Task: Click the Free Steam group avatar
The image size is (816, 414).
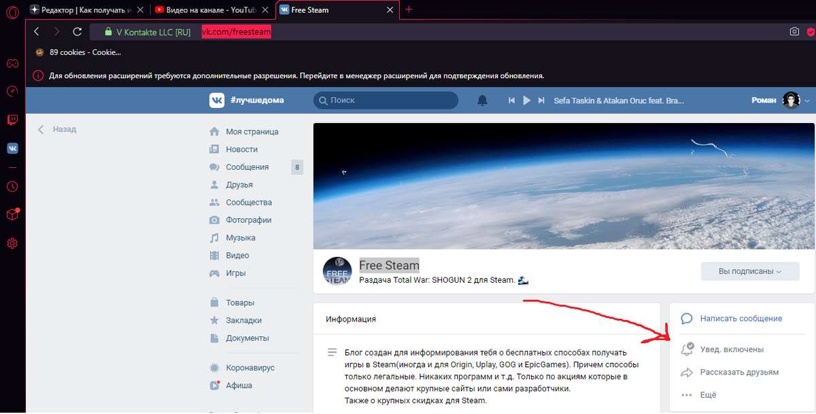Action: coord(337,271)
